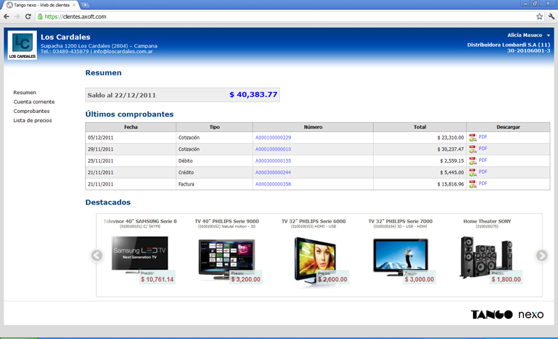Go back using the browser back arrow

(6, 16)
